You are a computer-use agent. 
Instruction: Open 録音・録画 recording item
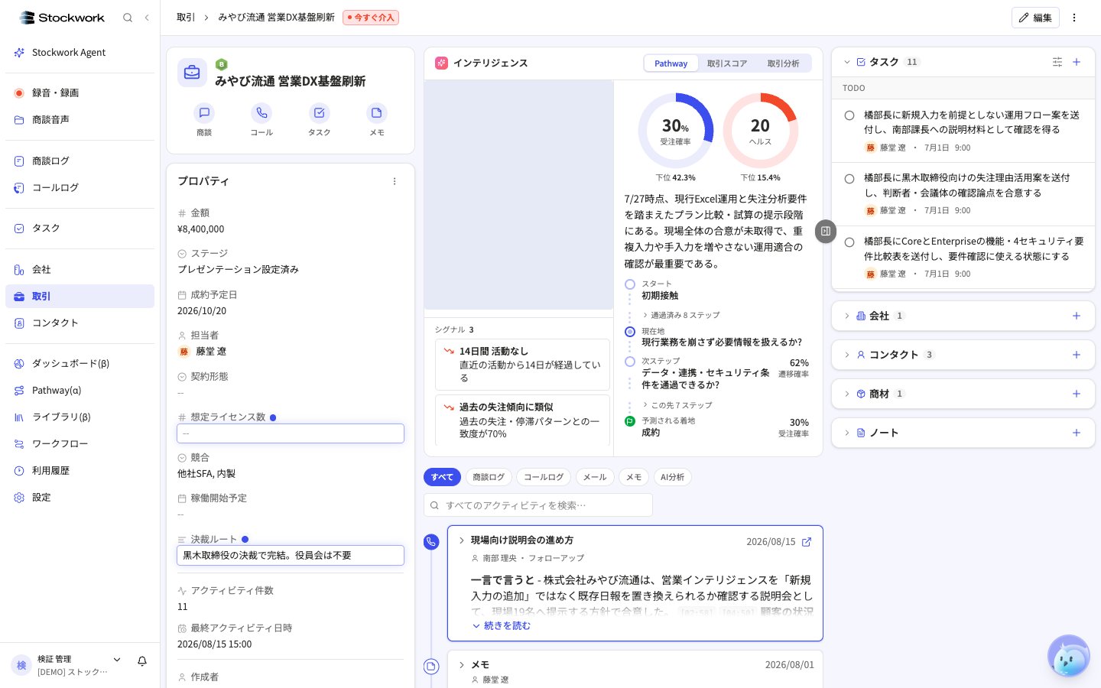pyautogui.click(x=80, y=92)
